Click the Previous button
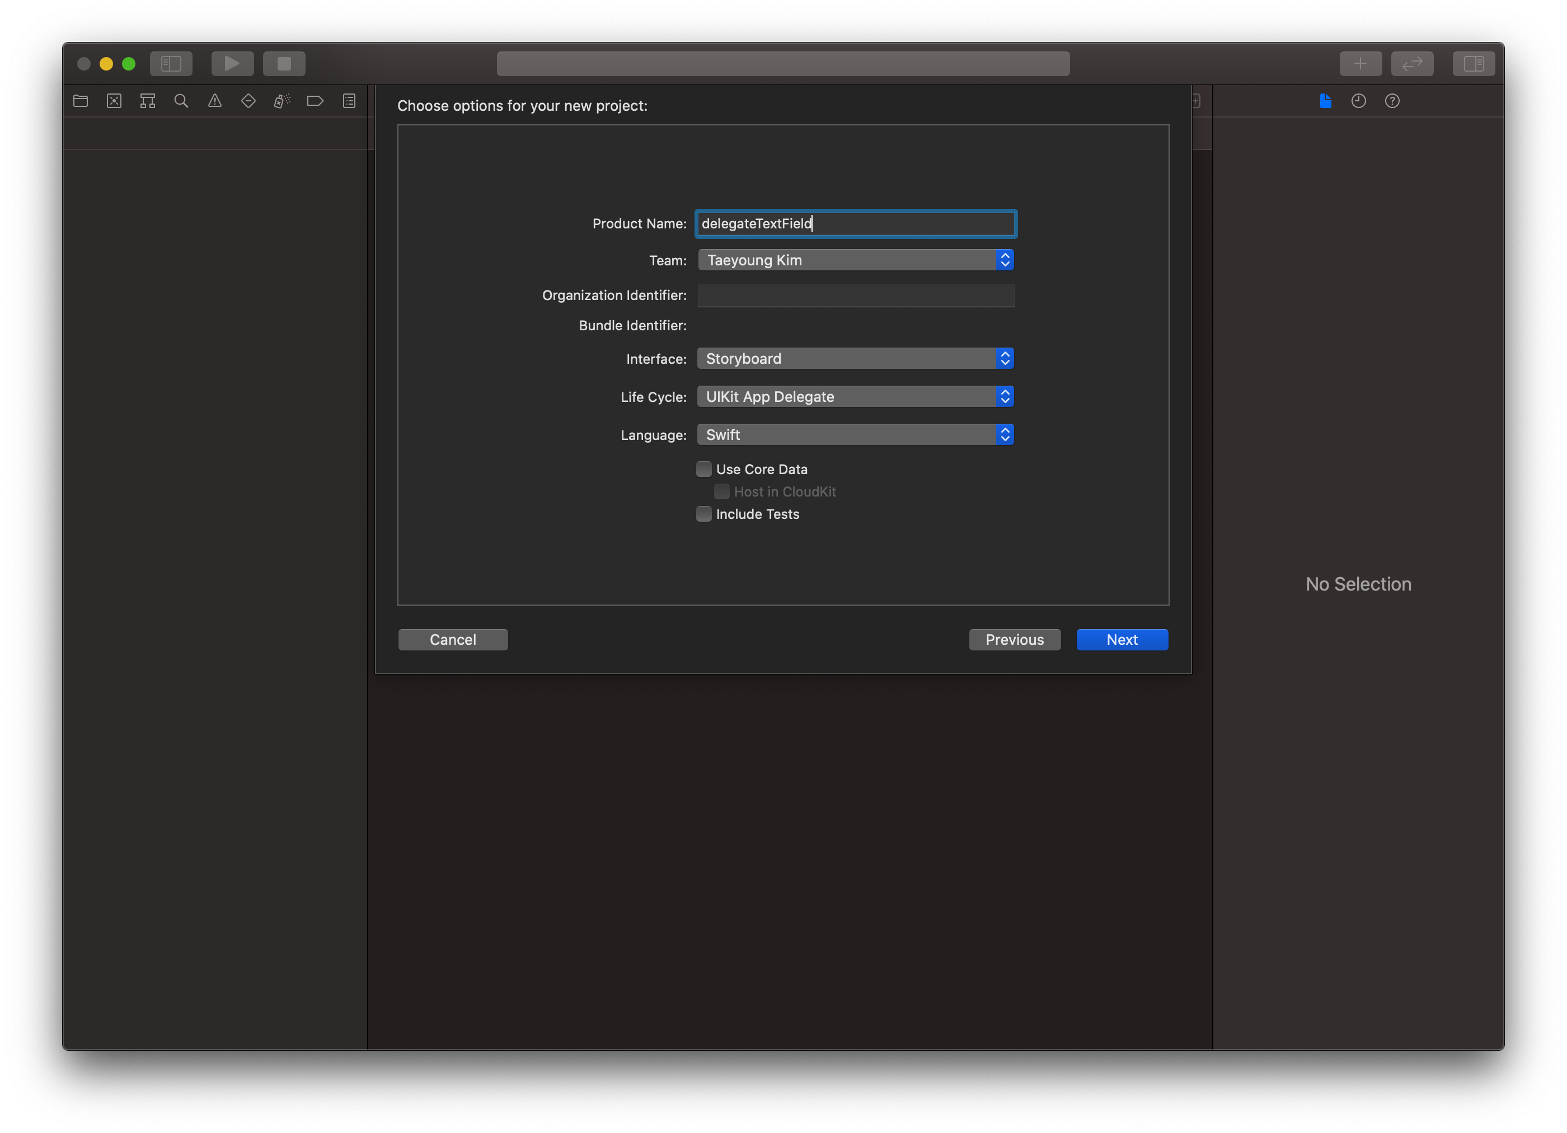Image resolution: width=1567 pixels, height=1133 pixels. (1014, 639)
